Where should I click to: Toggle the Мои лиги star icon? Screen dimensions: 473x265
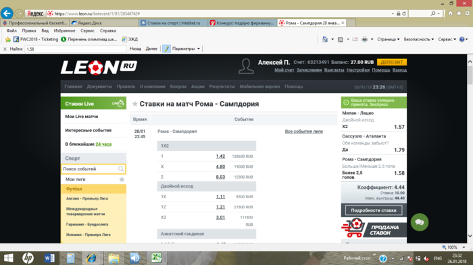pos(122,179)
